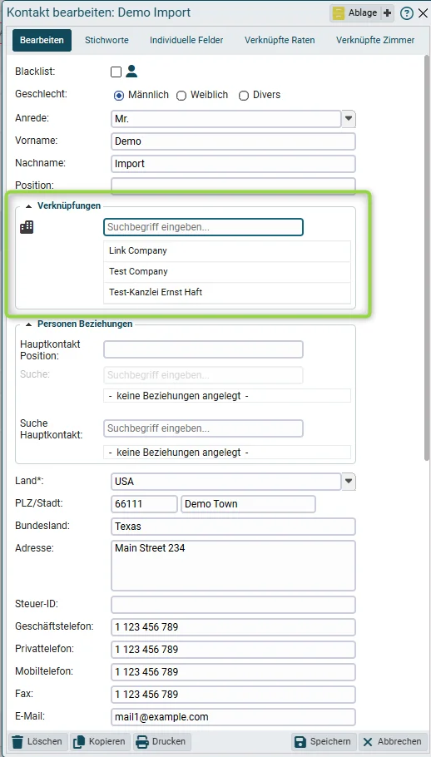Image resolution: width=431 pixels, height=757 pixels.
Task: Click the Adresse text area
Action: tap(233, 566)
